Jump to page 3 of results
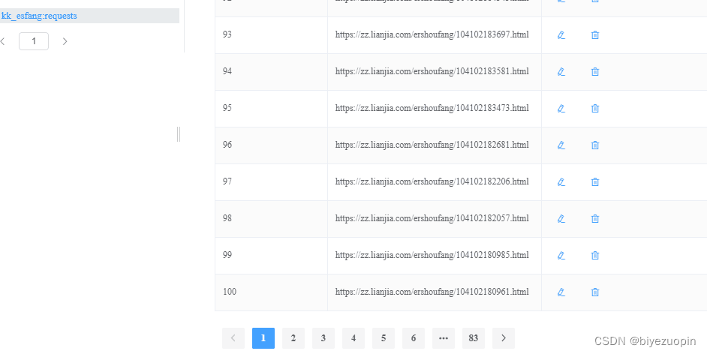The image size is (707, 354). 323,338
